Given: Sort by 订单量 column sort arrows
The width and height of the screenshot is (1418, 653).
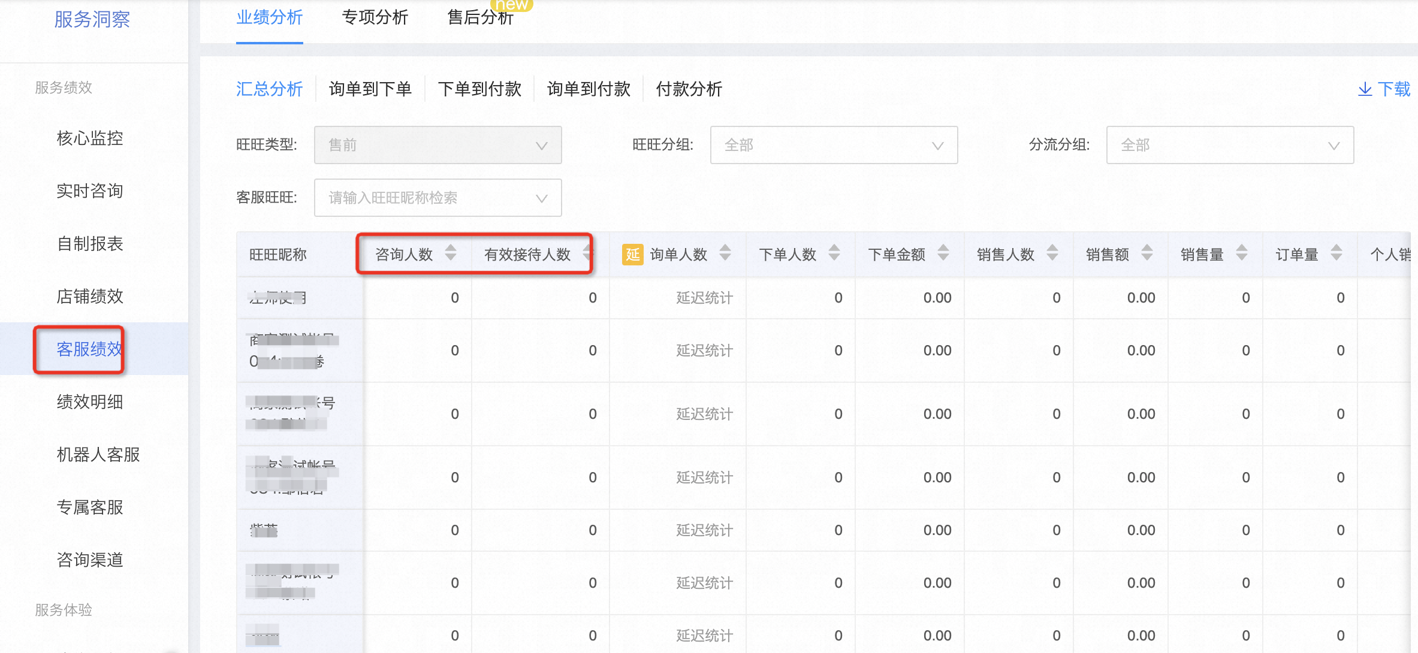Looking at the screenshot, I should pos(1336,253).
